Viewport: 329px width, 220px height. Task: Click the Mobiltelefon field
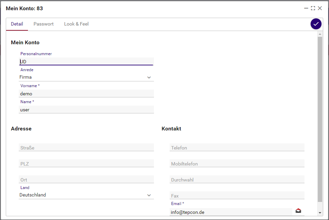coord(237,164)
